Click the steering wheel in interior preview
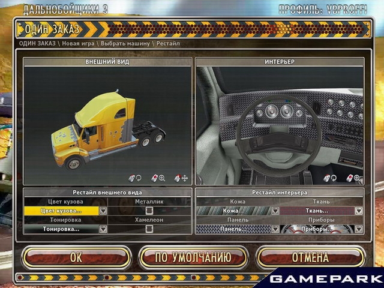This screenshot has width=384, height=288. pos(278,136)
